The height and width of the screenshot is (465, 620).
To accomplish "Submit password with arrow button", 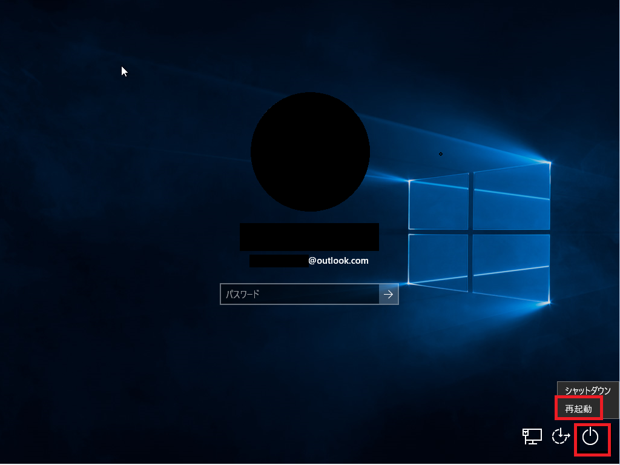I will (388, 294).
